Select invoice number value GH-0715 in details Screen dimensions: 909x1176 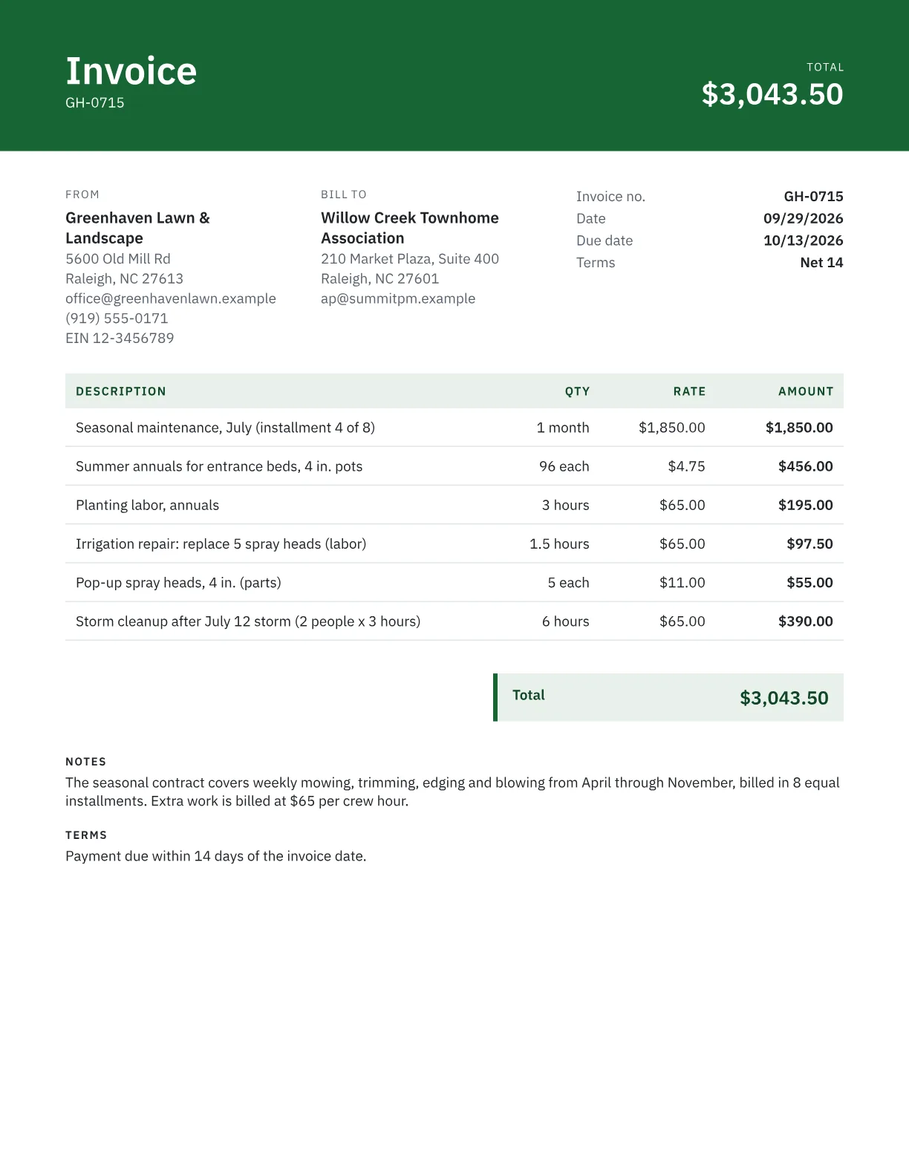[814, 196]
